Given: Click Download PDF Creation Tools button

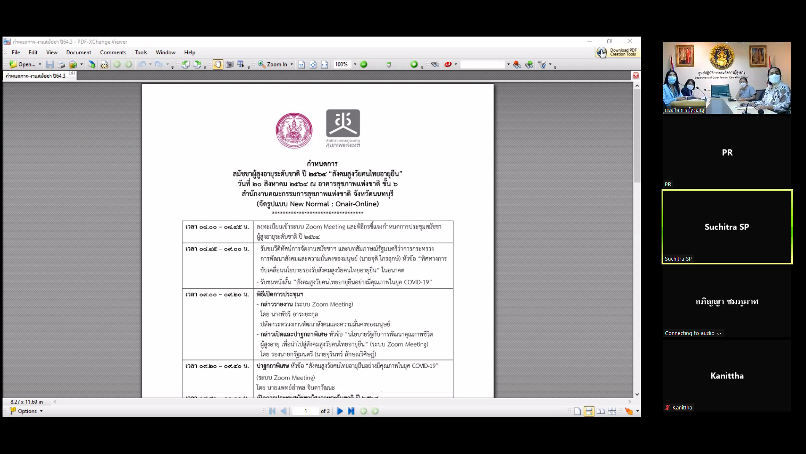Looking at the screenshot, I should coord(617,52).
